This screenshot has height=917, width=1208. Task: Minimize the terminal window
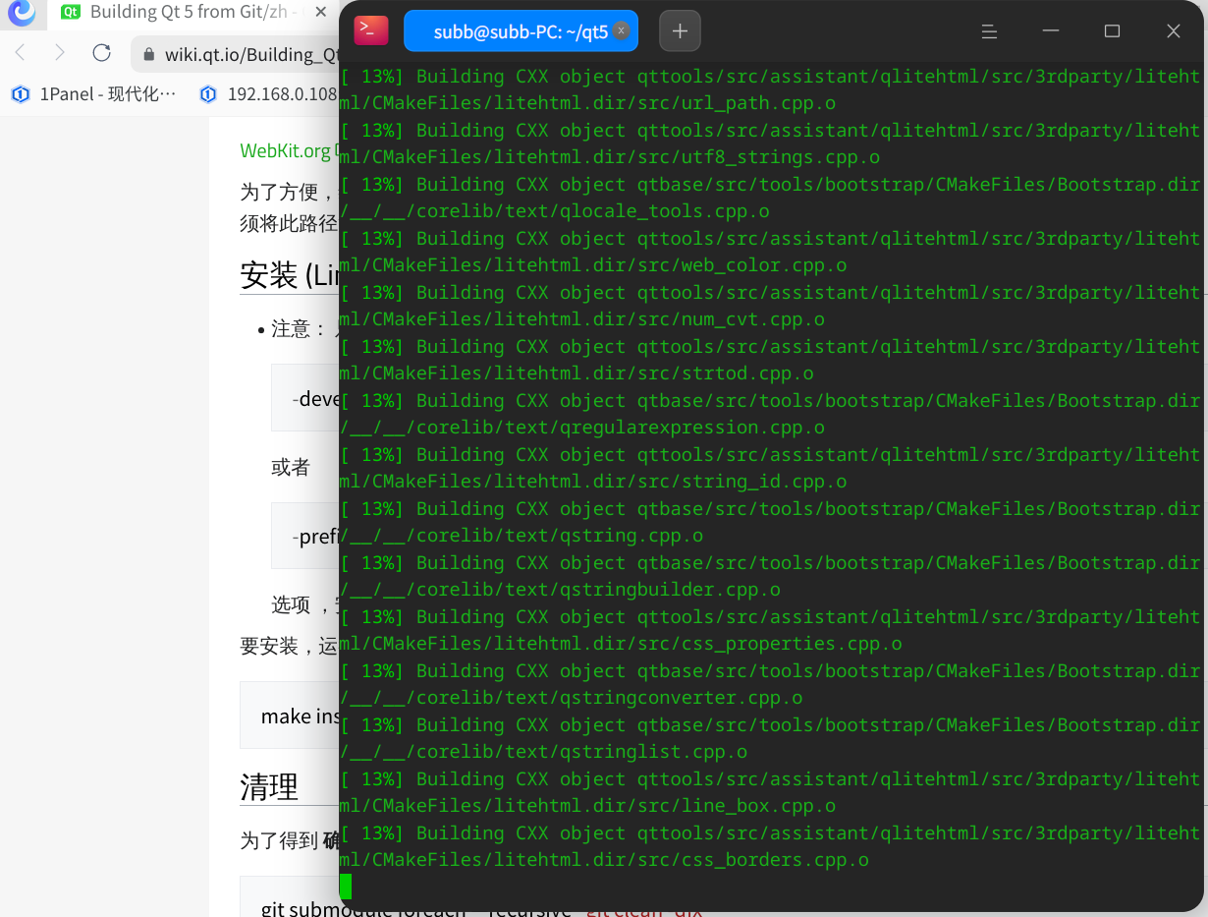click(1051, 31)
